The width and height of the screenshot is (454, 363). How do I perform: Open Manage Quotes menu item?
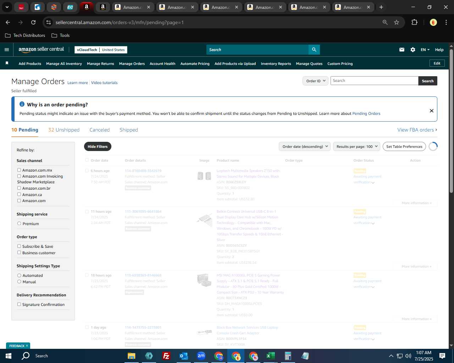point(309,64)
